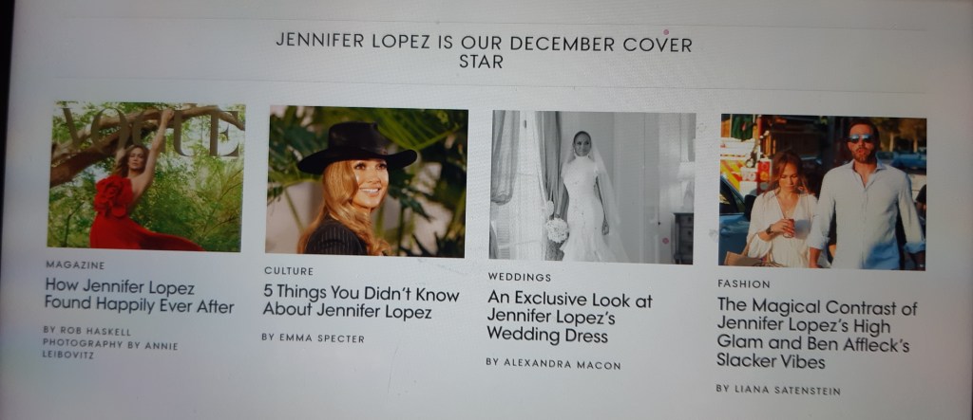Screen dimensions: 973x420
Task: Select the Weddings category label
Action: [x=519, y=277]
